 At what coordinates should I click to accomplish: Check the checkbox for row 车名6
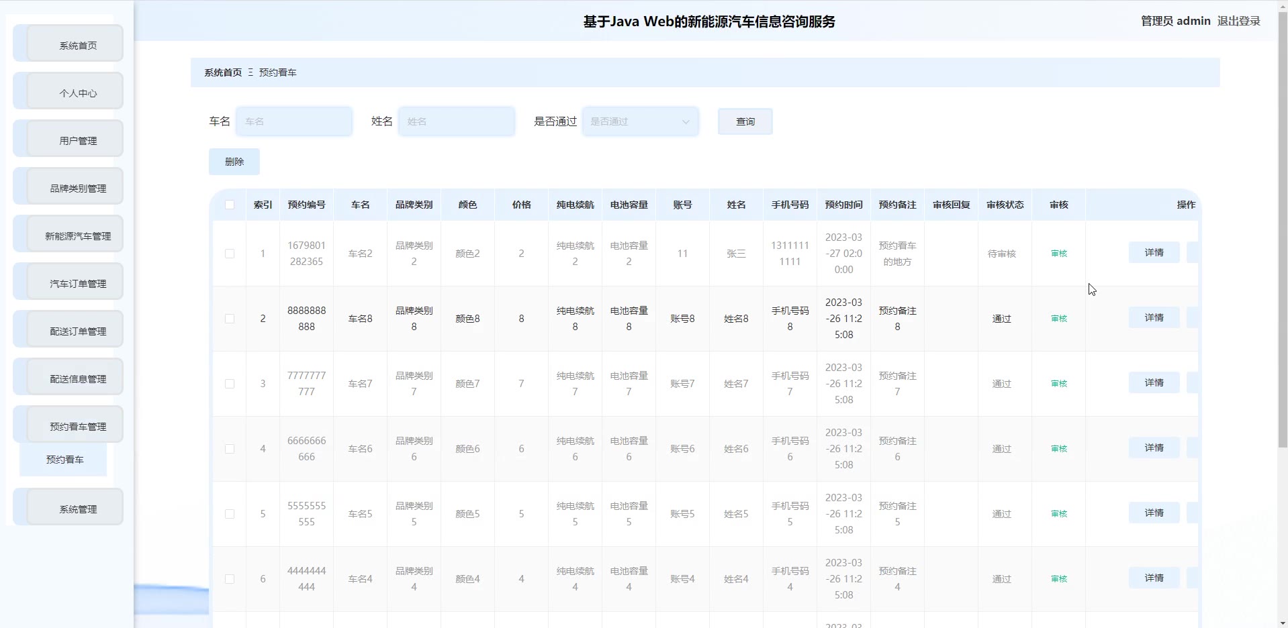pyautogui.click(x=230, y=449)
